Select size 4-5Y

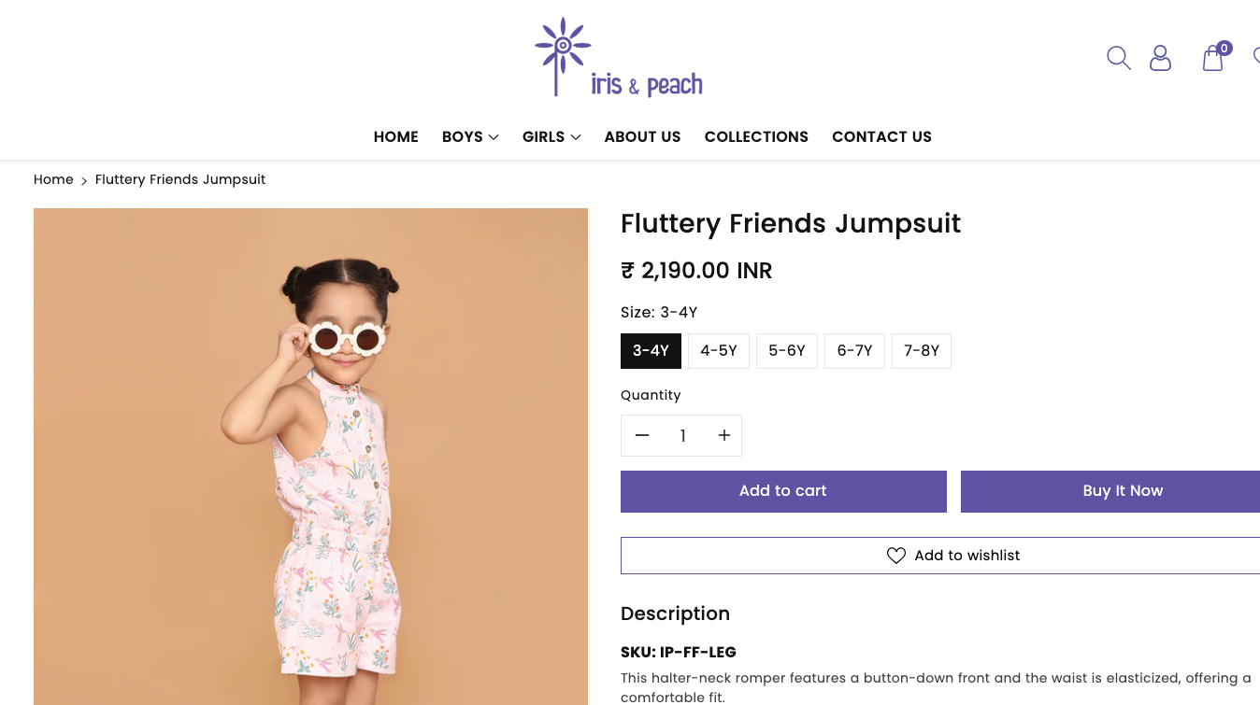click(718, 351)
